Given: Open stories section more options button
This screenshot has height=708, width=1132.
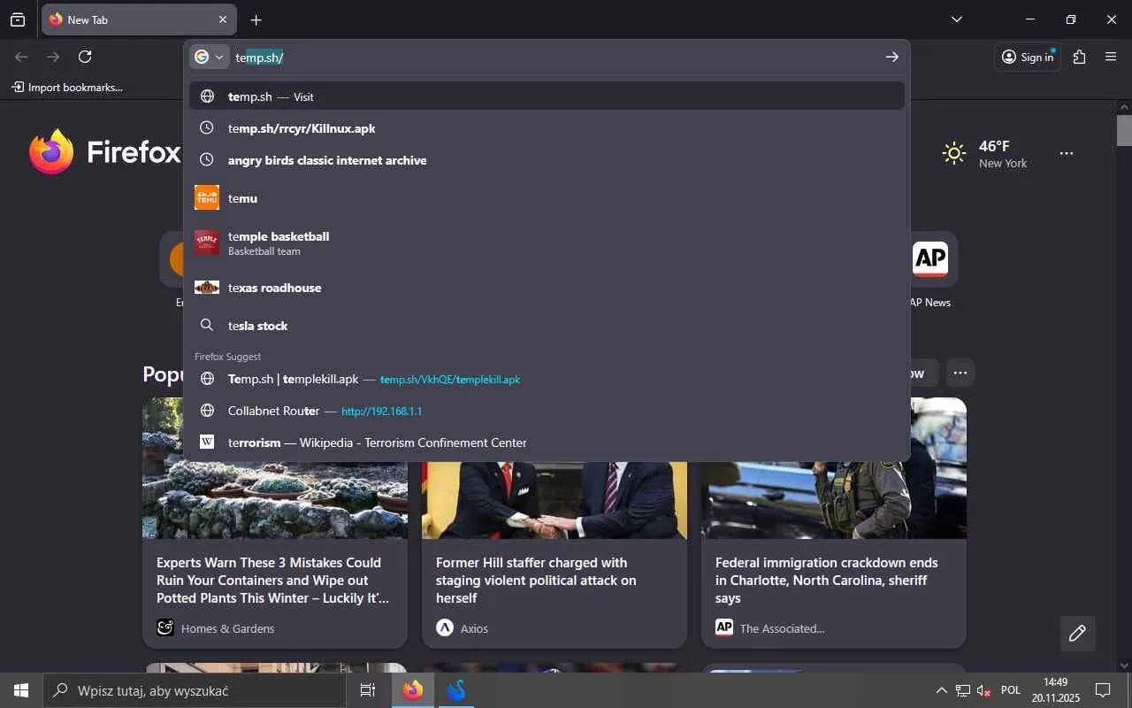Looking at the screenshot, I should point(960,373).
